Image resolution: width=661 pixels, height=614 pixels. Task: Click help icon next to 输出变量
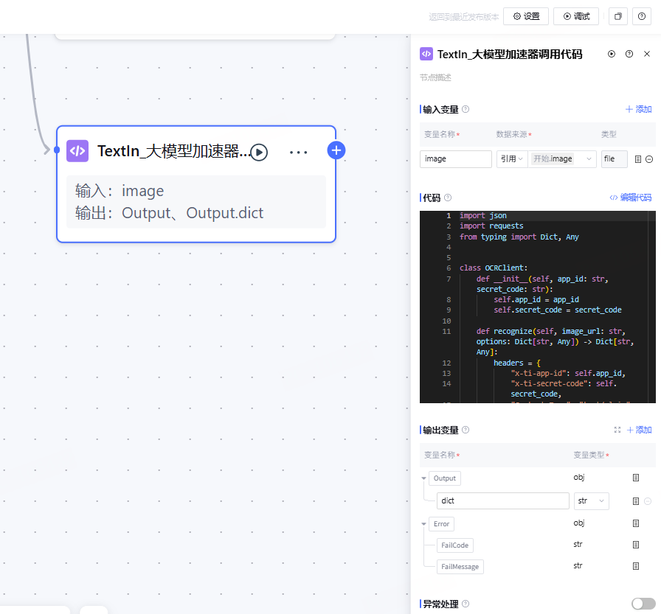pos(466,430)
